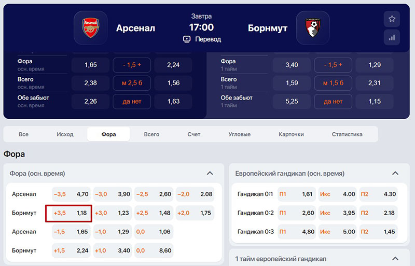Viewport: 415px width, 266px height.
Task: Select Гандикап 0:3 П2 odds 1,45
Action: pos(378,232)
